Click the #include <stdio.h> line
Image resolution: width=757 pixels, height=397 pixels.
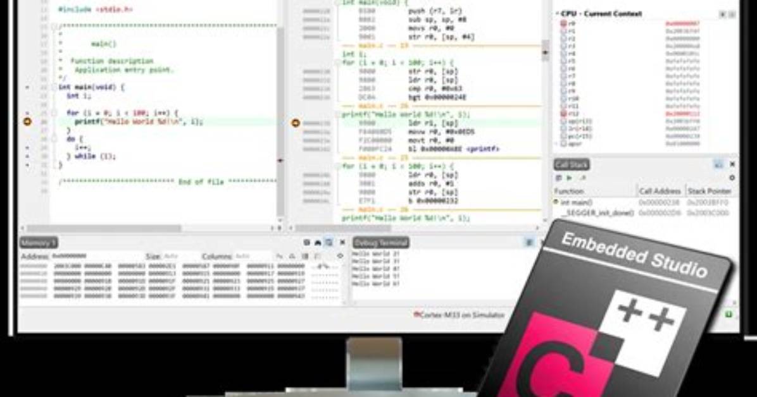tap(95, 9)
